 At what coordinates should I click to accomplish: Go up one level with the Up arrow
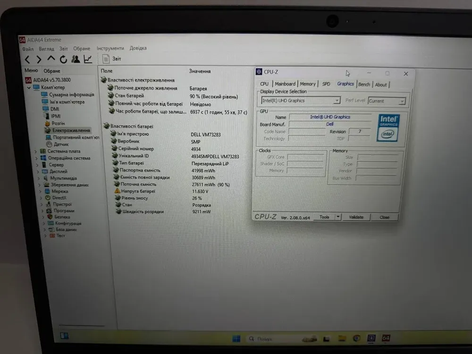pos(51,59)
